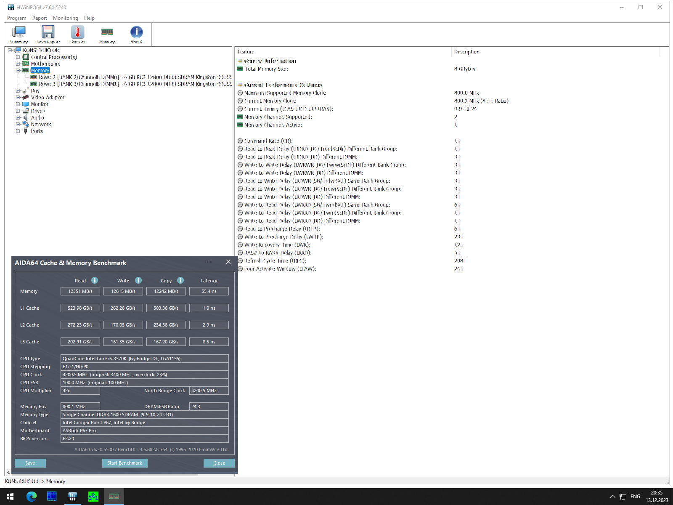The image size is (673, 505).
Task: Open the Windows Start menu
Action: (10, 497)
